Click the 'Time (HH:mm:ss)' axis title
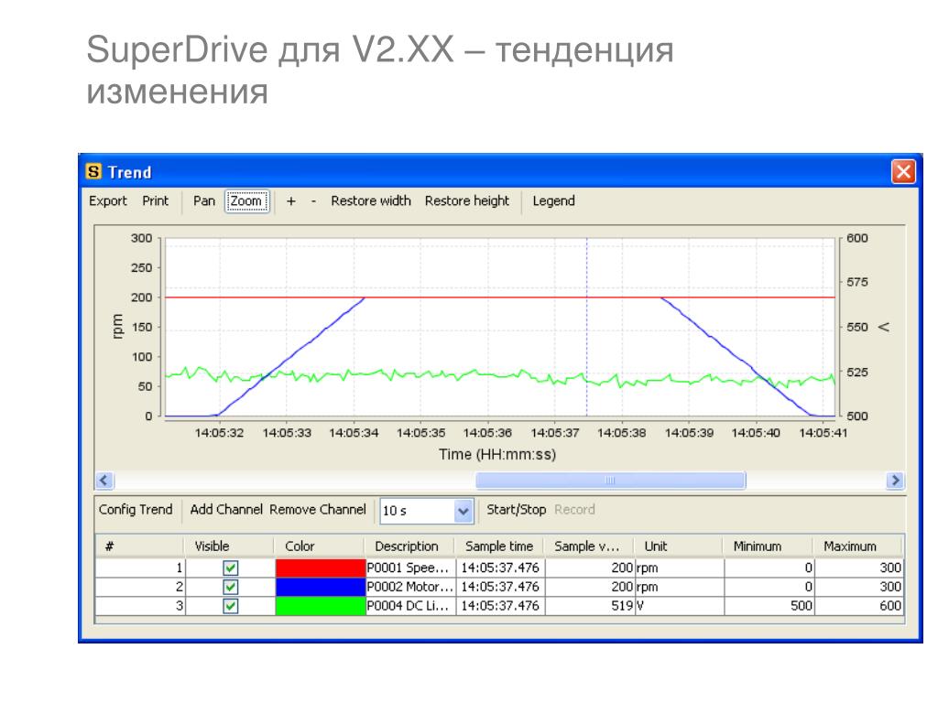This screenshot has height=703, width=938. pyautogui.click(x=497, y=454)
